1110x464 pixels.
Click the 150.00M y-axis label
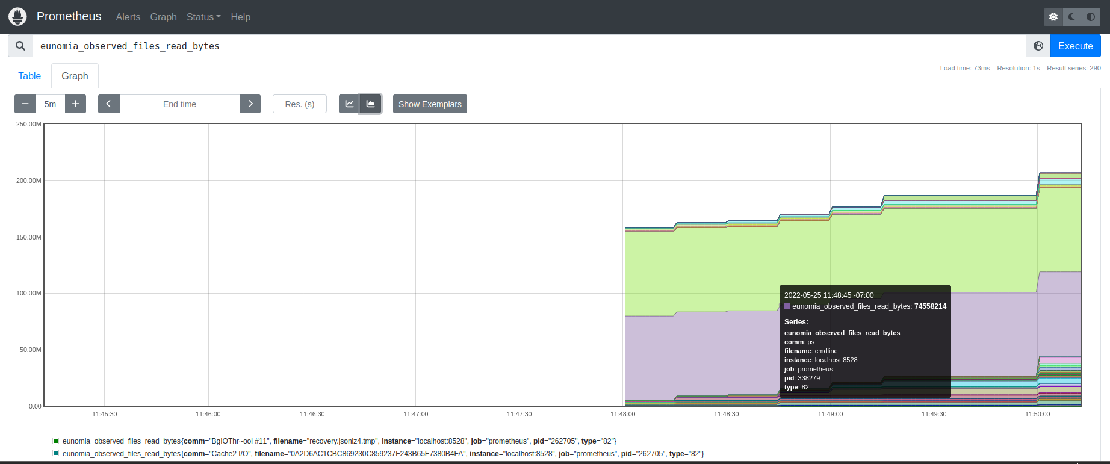coord(29,237)
